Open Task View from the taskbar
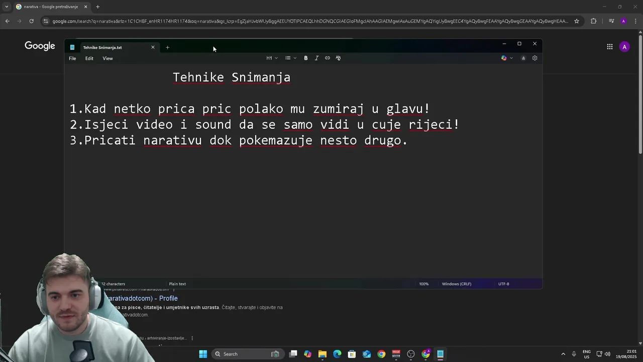The image size is (643, 362). pos(293,354)
